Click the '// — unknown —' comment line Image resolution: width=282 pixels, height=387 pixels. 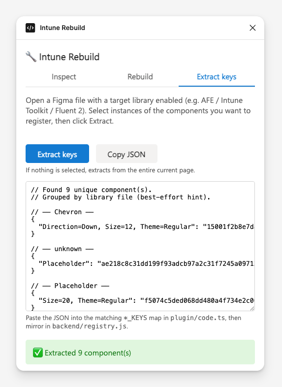click(62, 249)
